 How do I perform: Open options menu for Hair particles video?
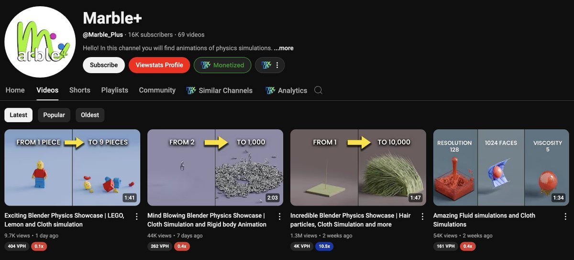[x=422, y=217]
